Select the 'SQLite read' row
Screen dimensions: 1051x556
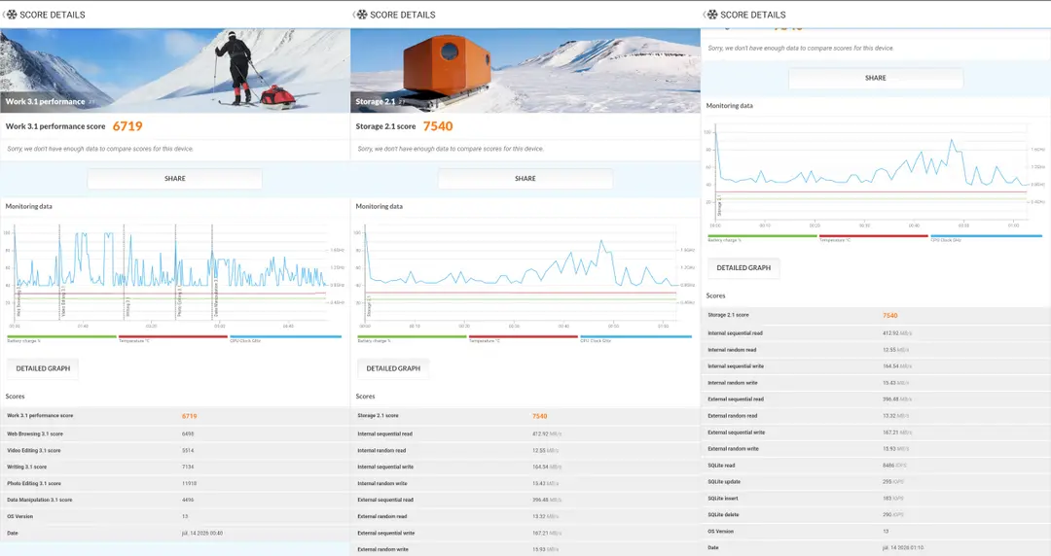pyautogui.click(x=876, y=466)
